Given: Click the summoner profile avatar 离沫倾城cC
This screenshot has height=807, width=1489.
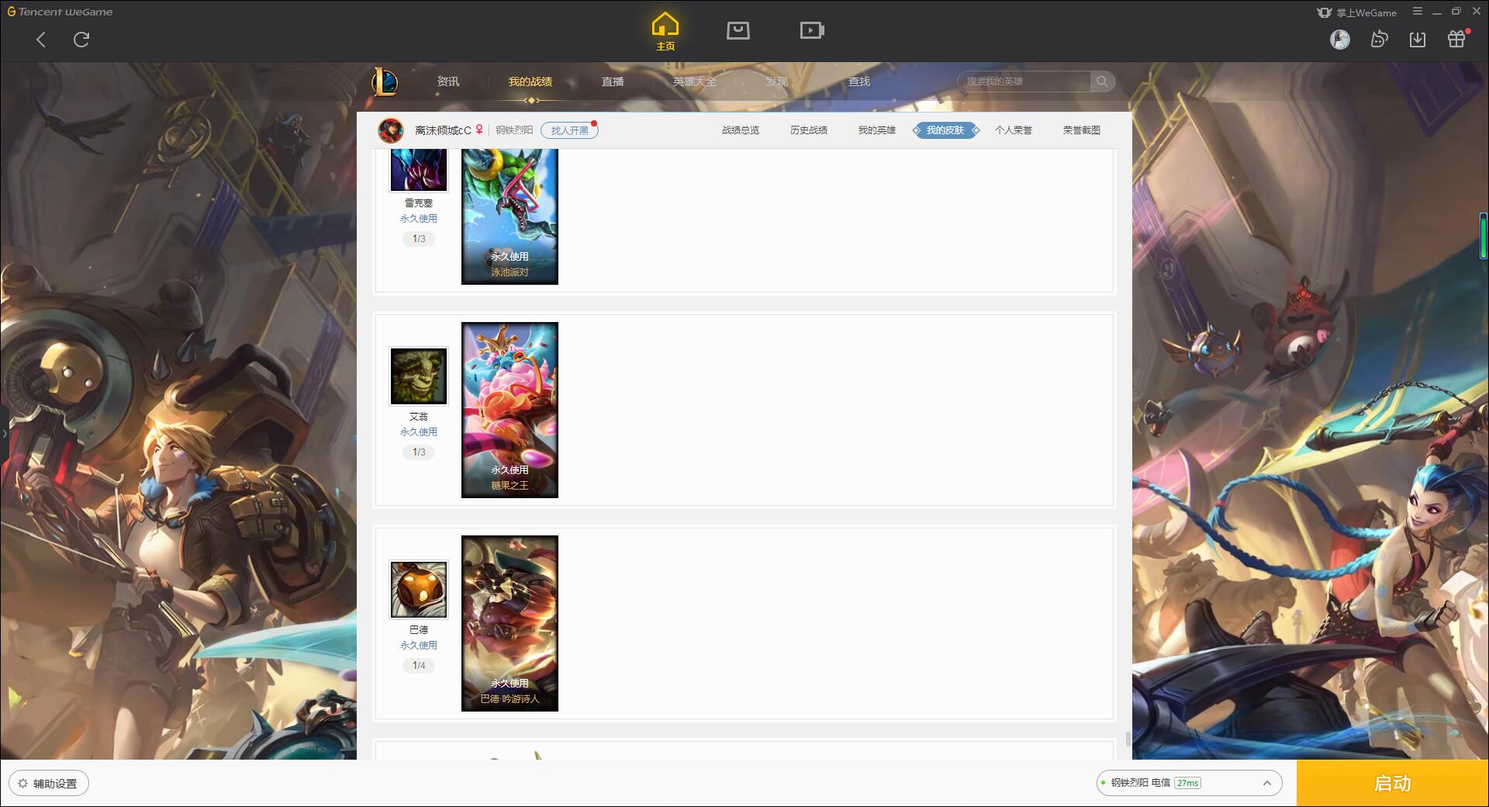Looking at the screenshot, I should pyautogui.click(x=391, y=130).
